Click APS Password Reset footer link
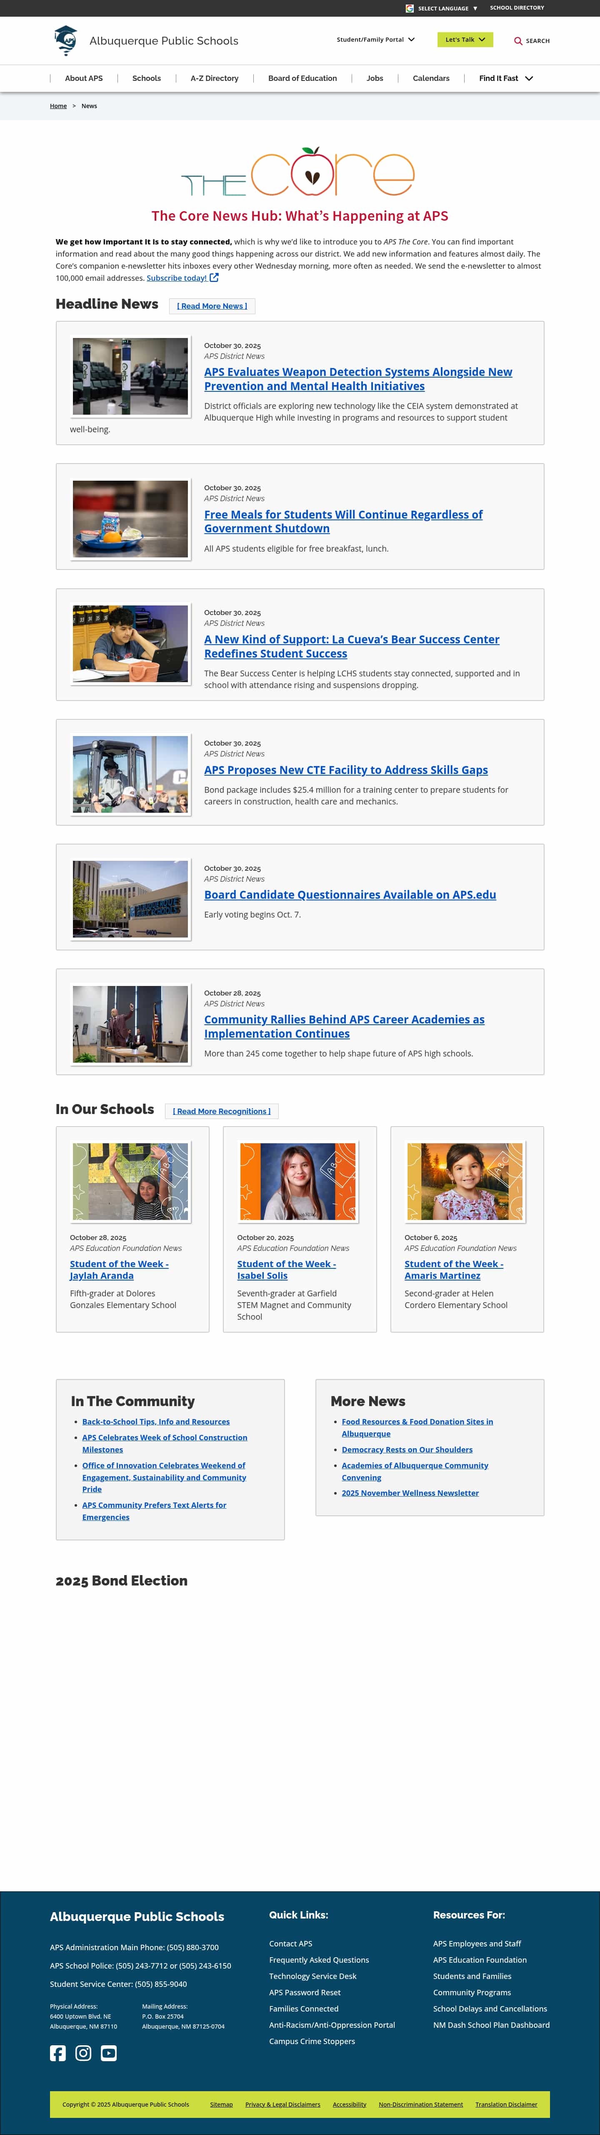 pyautogui.click(x=305, y=1992)
